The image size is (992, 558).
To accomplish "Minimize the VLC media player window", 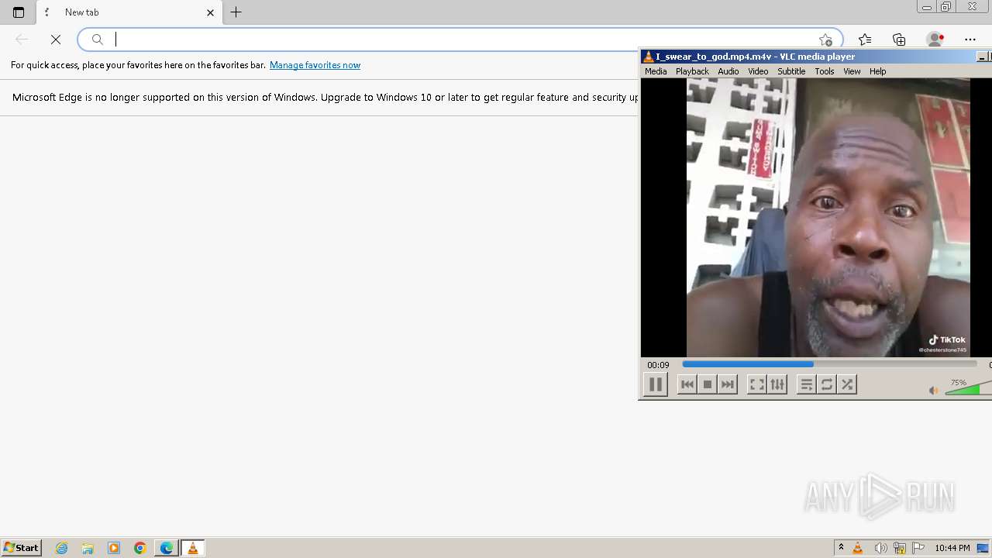I will pyautogui.click(x=981, y=57).
